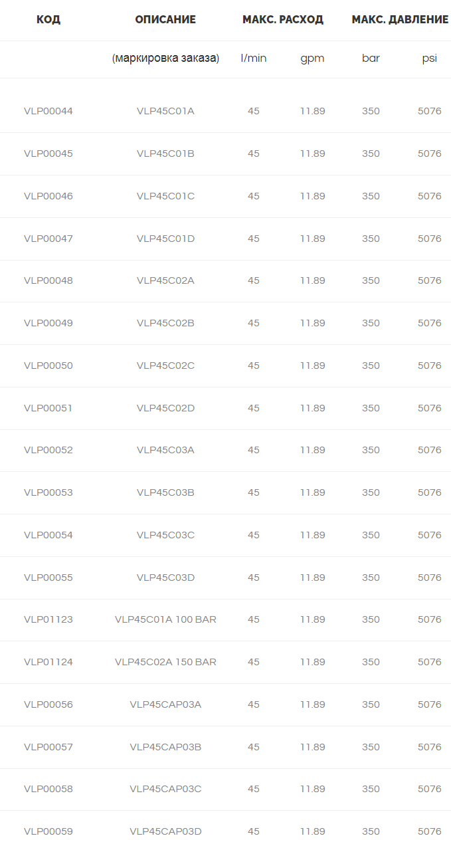Click the КОД column header
451x850 pixels.
[x=48, y=20]
